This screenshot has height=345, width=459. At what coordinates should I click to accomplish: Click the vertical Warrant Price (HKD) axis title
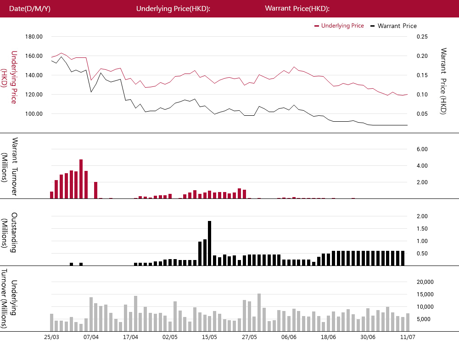(x=443, y=81)
